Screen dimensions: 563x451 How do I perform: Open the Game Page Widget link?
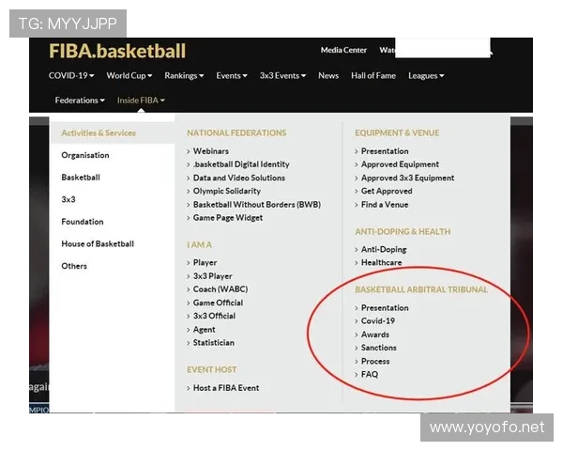228,218
